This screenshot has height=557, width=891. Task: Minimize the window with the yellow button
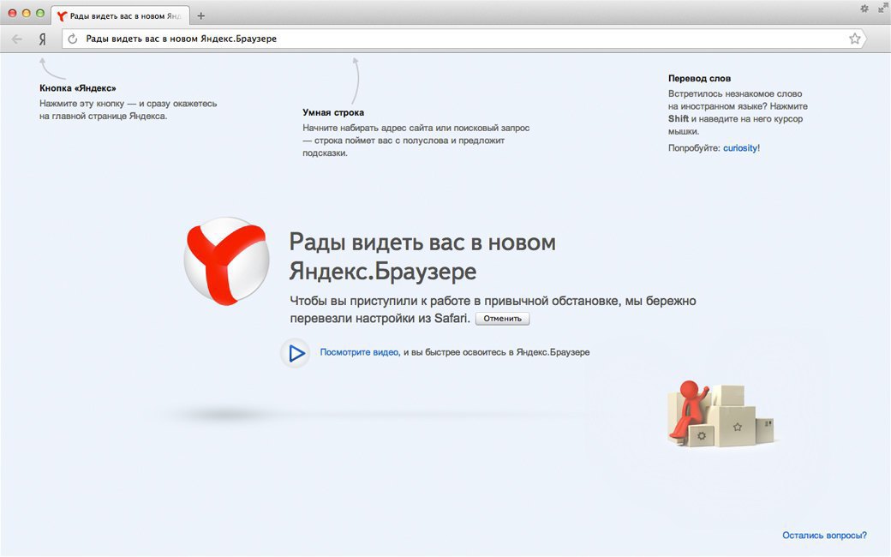(27, 13)
